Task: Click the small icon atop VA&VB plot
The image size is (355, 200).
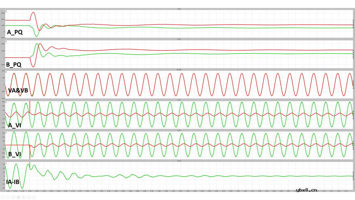Action: tap(6, 72)
